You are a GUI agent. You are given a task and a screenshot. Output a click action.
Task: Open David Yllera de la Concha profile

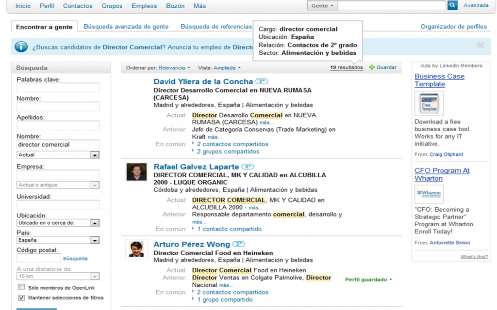pos(203,81)
